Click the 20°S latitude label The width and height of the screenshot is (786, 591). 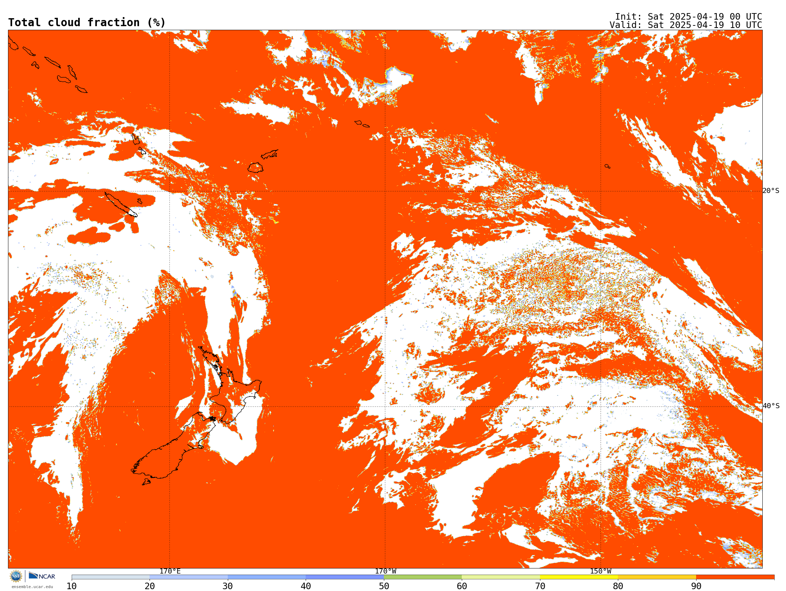(771, 191)
